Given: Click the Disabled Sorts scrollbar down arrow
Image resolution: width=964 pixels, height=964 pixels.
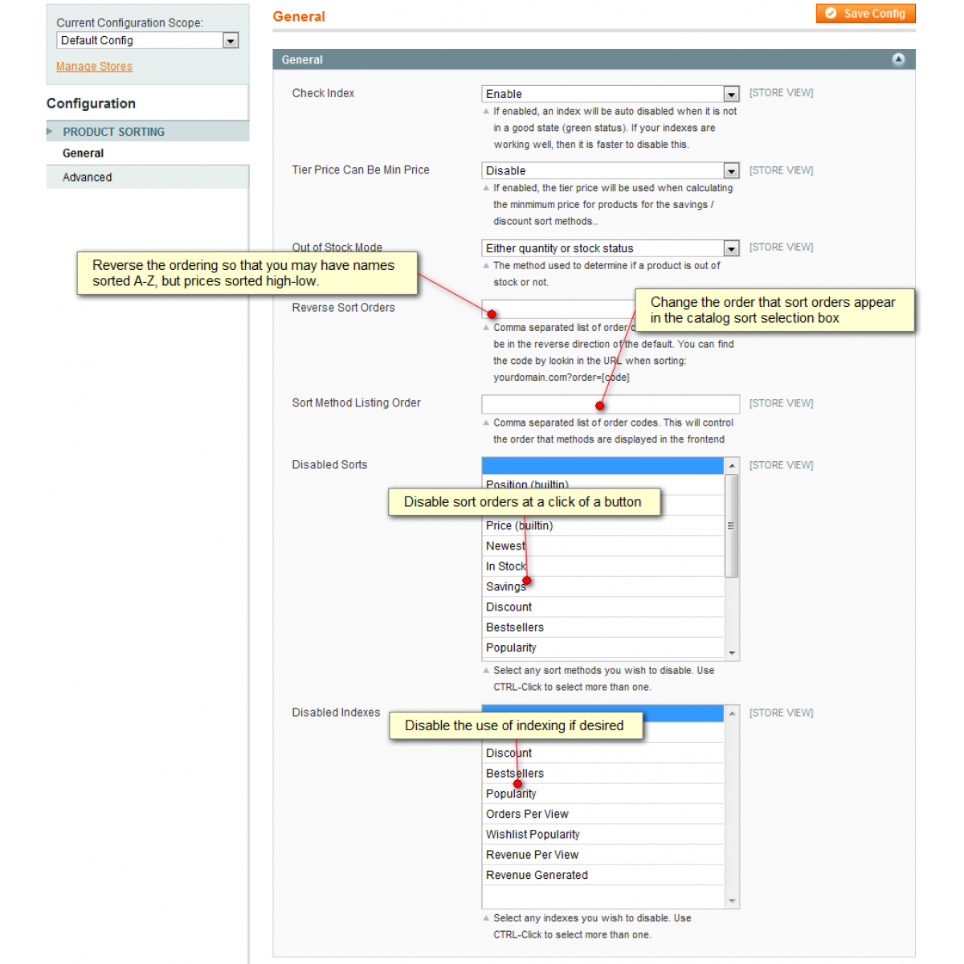Looking at the screenshot, I should [731, 652].
